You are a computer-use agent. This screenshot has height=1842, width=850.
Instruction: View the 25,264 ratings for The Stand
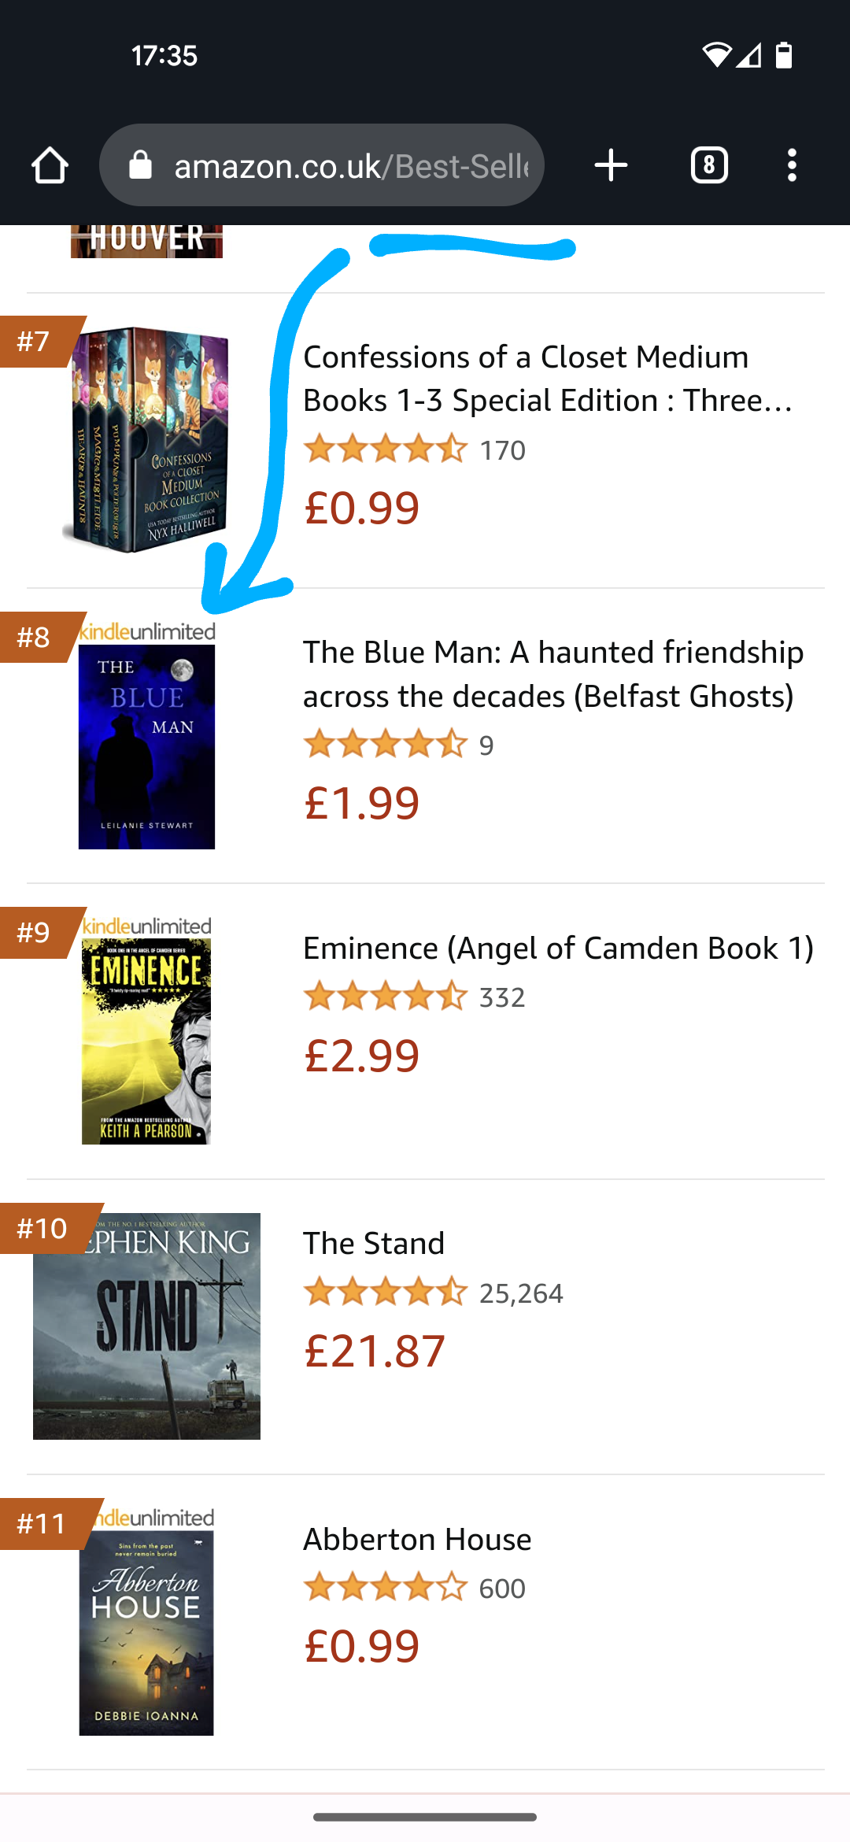point(522,1292)
